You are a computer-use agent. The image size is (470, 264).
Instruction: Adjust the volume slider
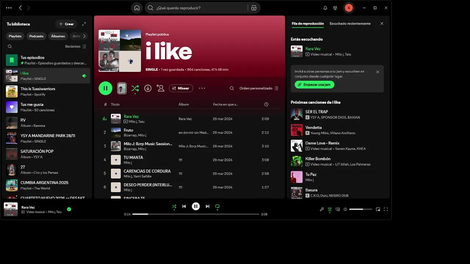361,209
